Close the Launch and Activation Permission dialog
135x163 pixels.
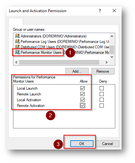114,11
